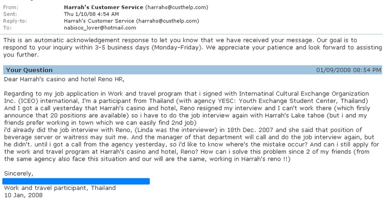
Task: Click the 10 Jan, 2008 date line
Action: pyautogui.click(x=23, y=195)
